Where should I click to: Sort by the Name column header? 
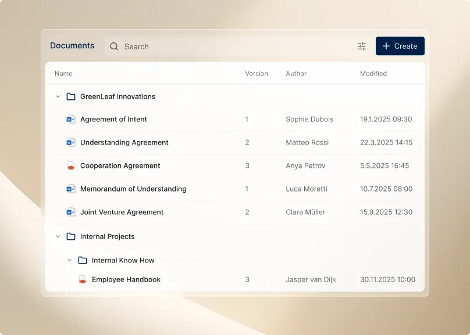(x=63, y=74)
